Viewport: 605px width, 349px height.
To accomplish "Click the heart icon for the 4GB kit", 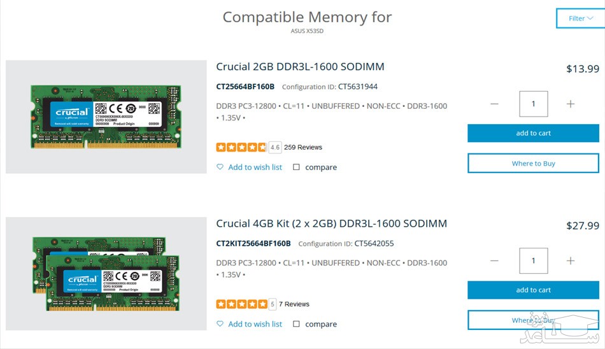I will click(220, 324).
